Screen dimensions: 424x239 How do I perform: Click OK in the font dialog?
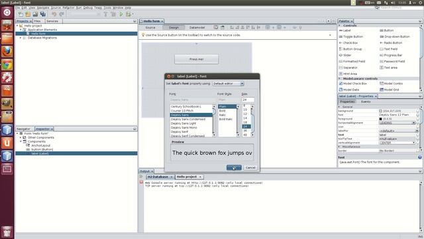coord(234,167)
